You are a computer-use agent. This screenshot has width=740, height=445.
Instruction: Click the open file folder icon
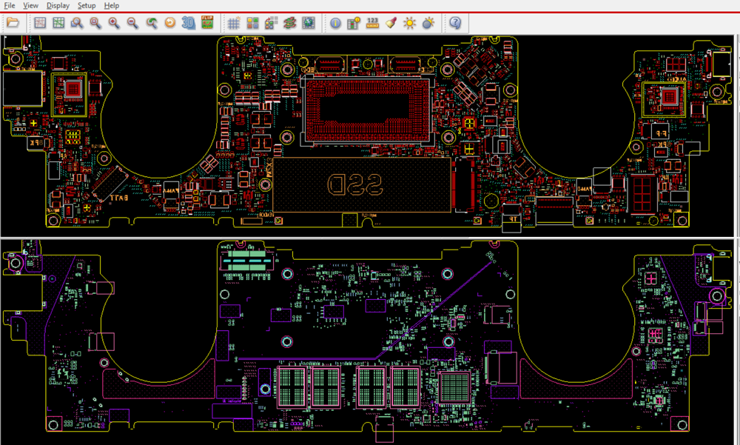(x=13, y=22)
